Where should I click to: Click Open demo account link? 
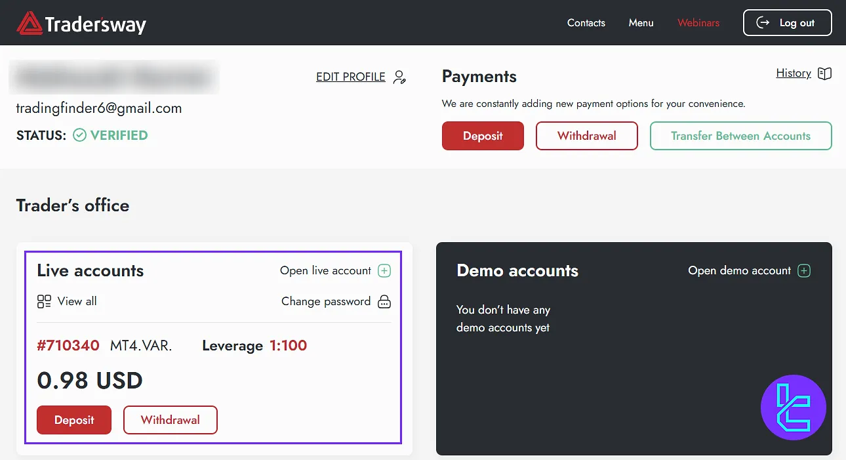pos(739,270)
